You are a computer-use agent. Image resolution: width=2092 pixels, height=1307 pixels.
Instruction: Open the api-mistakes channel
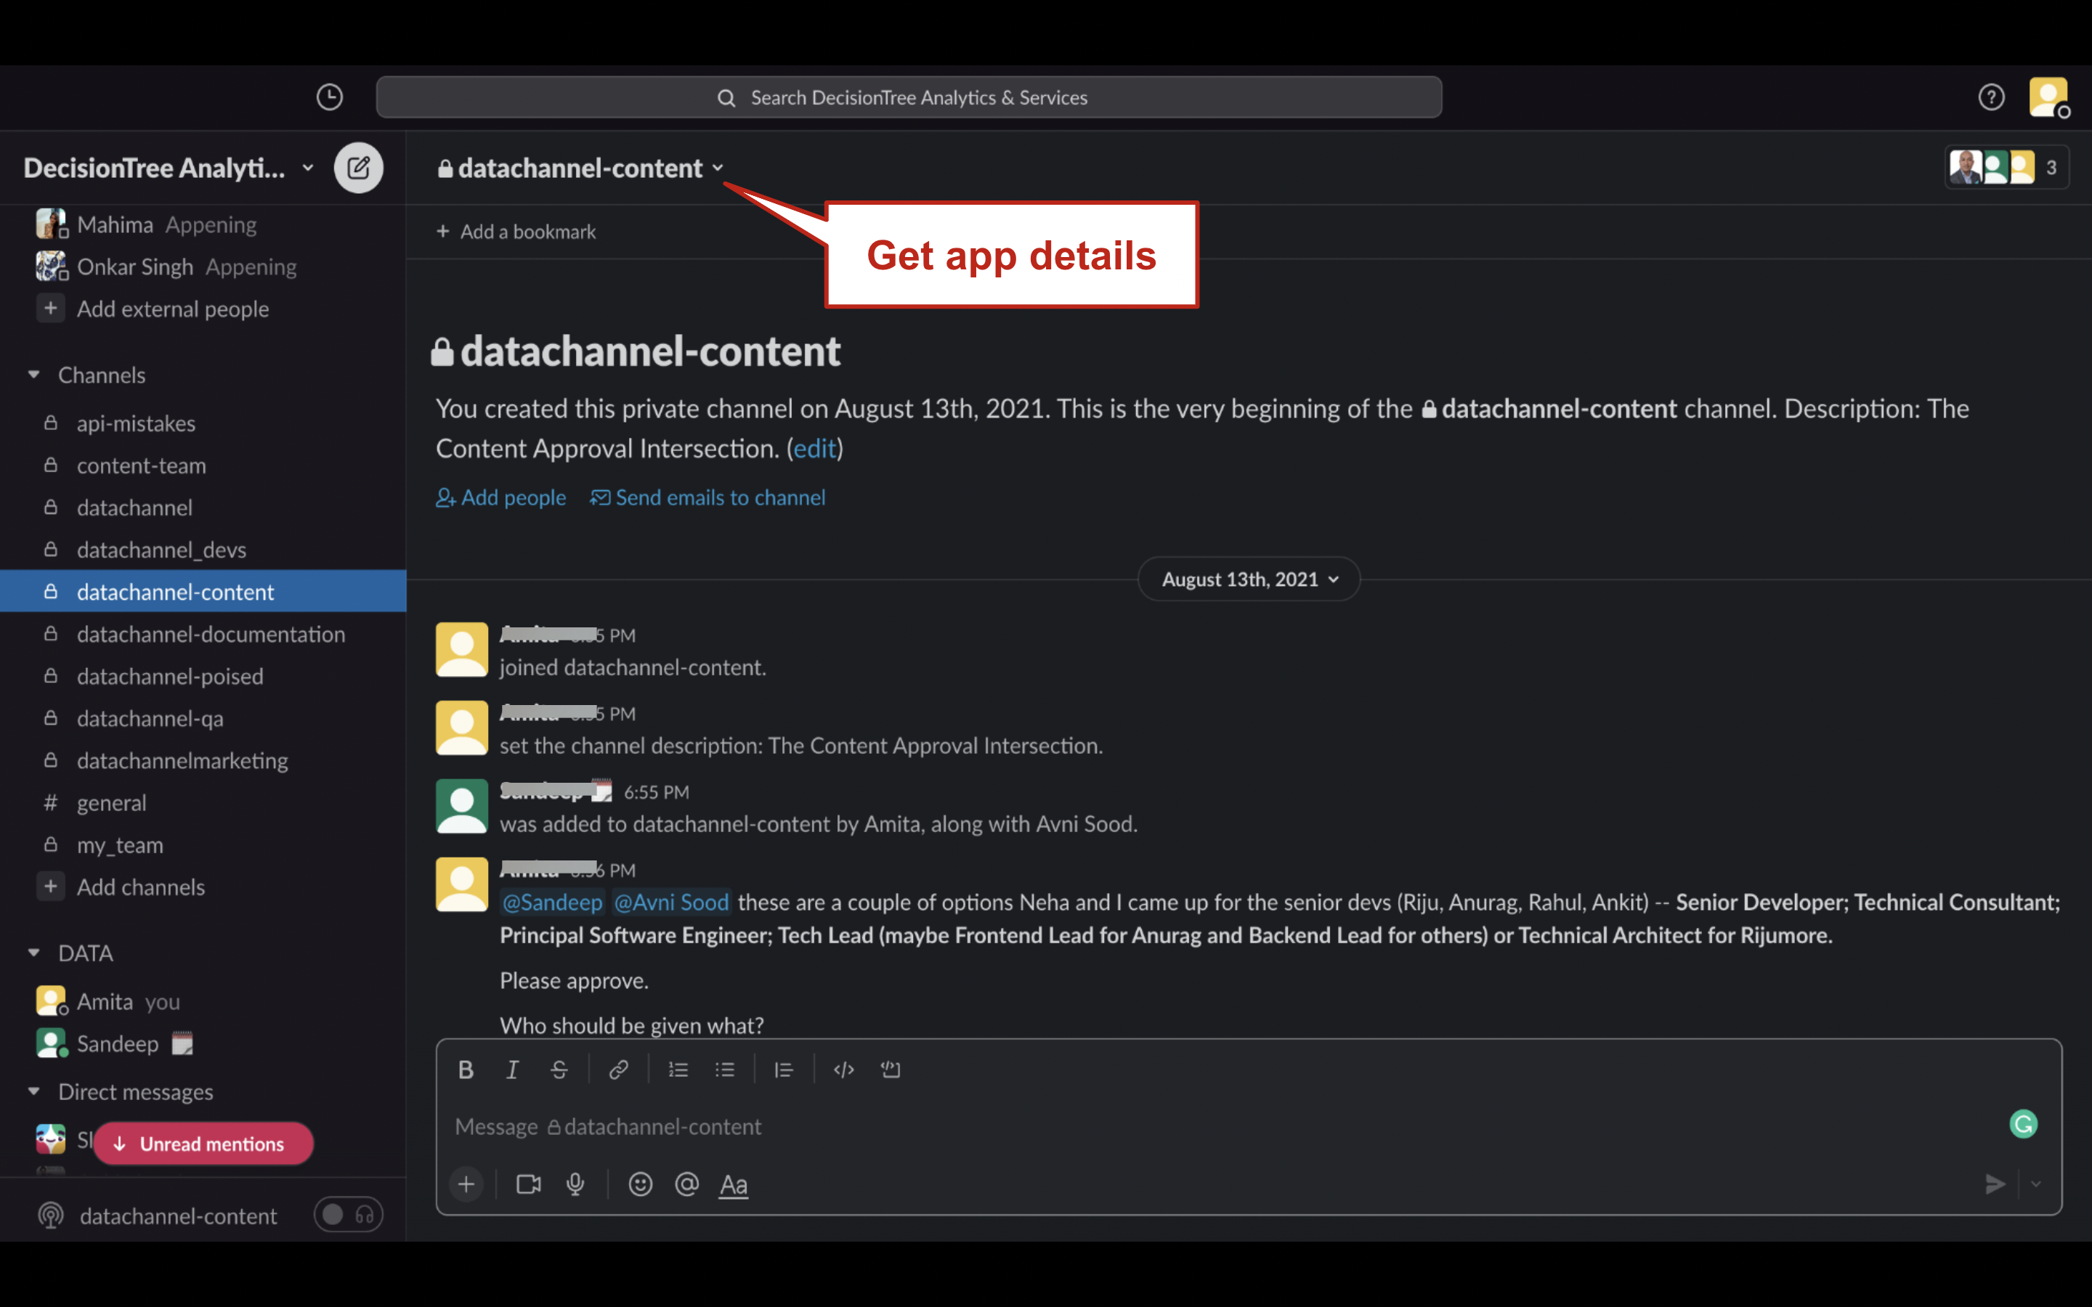click(x=203, y=423)
